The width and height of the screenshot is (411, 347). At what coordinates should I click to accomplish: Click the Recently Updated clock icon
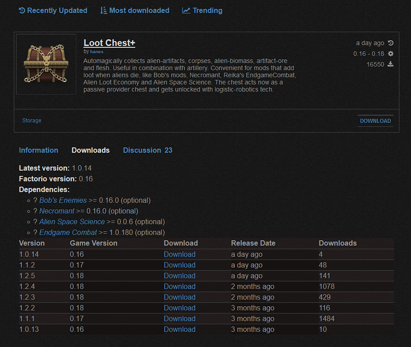point(22,10)
